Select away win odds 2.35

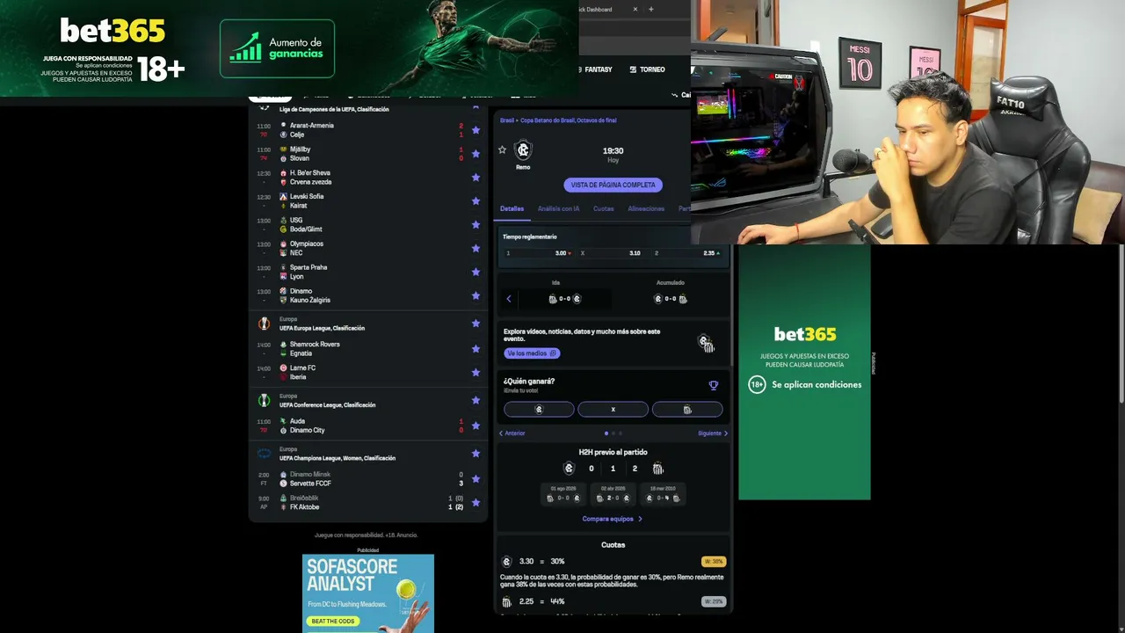686,253
